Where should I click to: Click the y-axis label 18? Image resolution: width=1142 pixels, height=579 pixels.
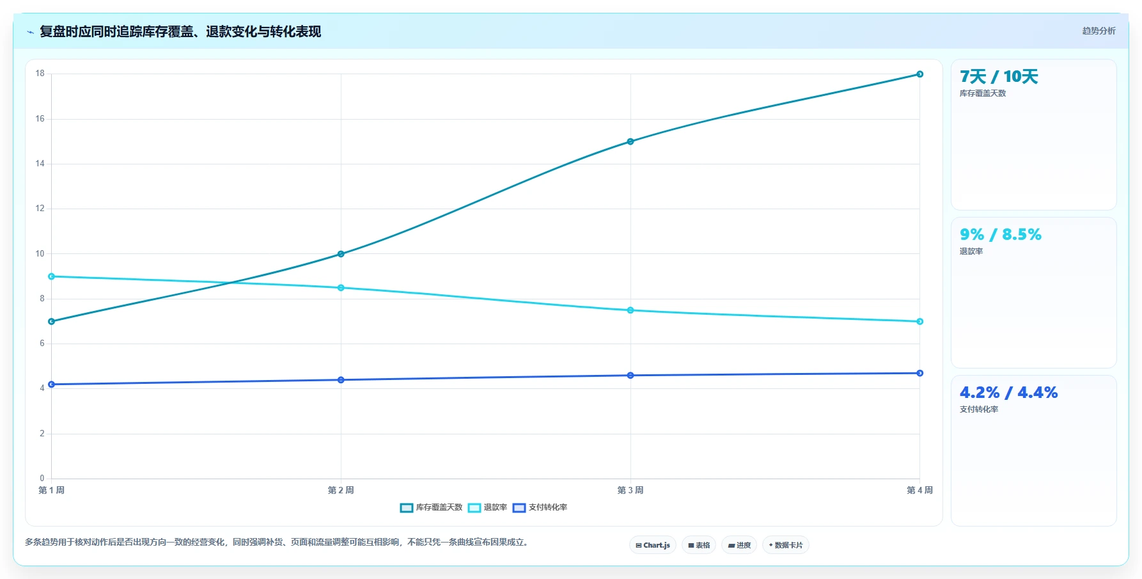pyautogui.click(x=40, y=74)
